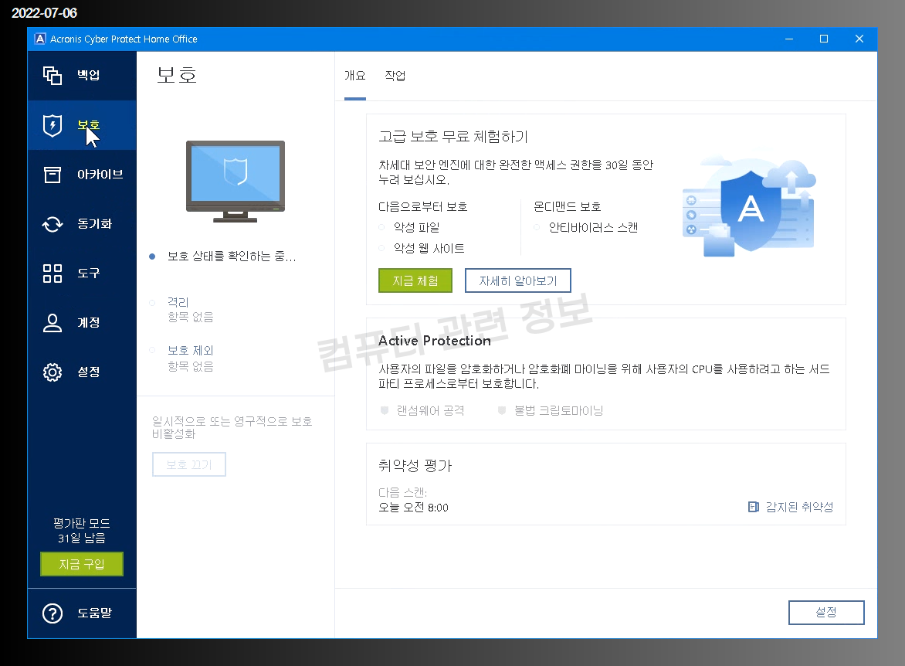Open the 감지된 취약성 link
Screen dimensions: 905x666
click(799, 507)
